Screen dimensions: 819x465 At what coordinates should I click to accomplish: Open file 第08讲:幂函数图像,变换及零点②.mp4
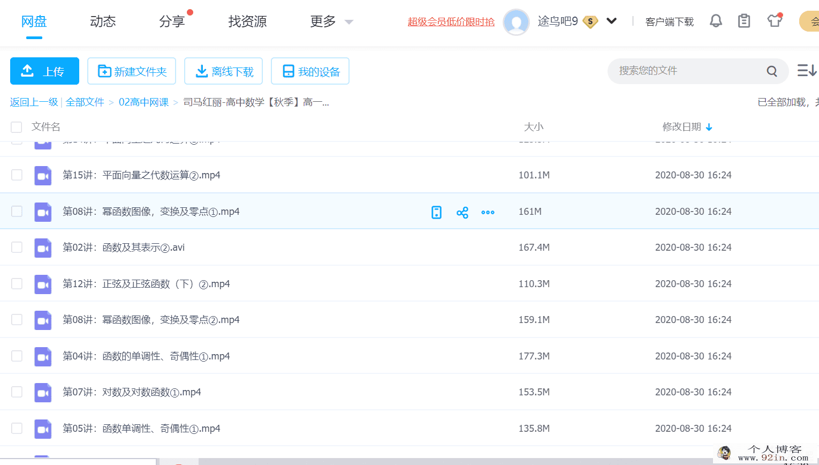pos(151,320)
